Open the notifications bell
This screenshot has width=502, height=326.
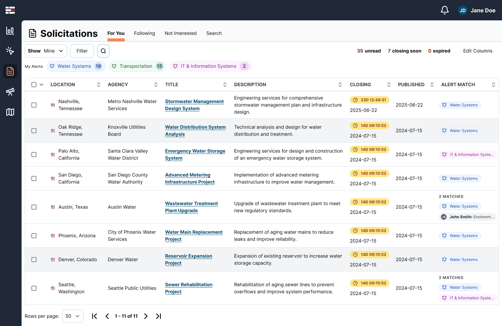[444, 10]
